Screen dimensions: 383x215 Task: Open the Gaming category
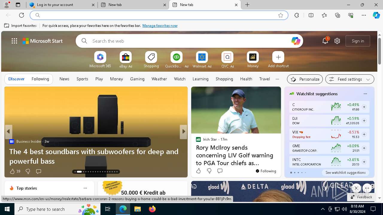(x=137, y=79)
